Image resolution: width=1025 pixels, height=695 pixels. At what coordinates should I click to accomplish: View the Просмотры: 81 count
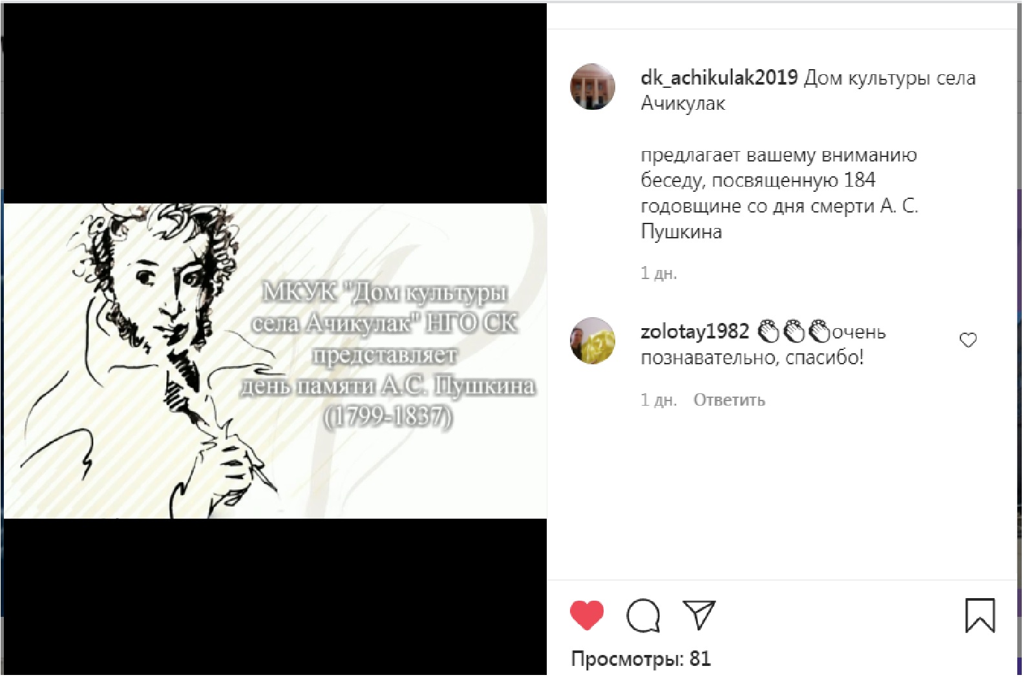pos(640,659)
